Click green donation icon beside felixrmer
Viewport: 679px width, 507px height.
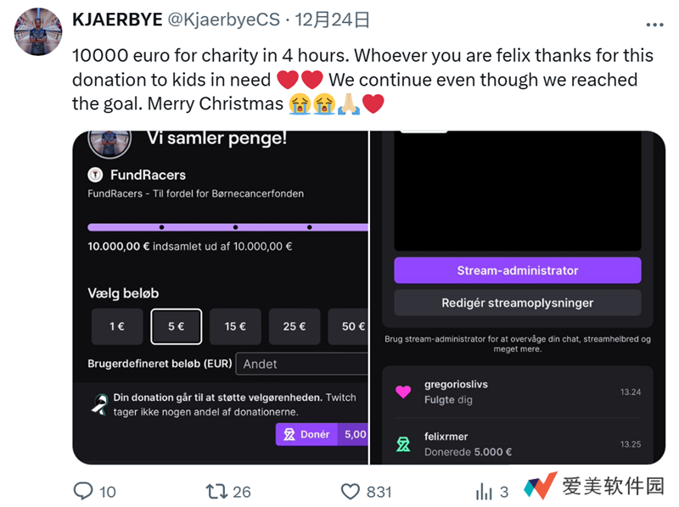pyautogui.click(x=403, y=444)
